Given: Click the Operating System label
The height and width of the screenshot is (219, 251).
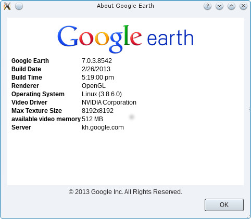Looking at the screenshot, I should click(x=38, y=94).
